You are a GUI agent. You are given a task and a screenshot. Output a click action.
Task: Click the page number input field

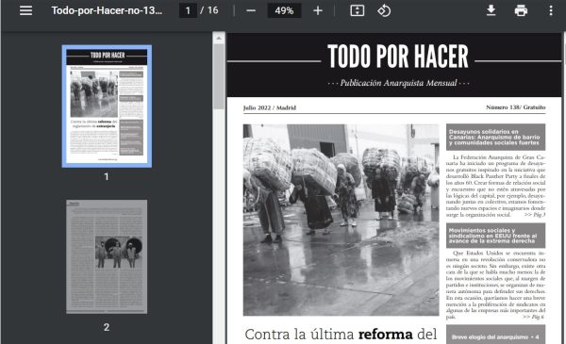click(x=188, y=10)
